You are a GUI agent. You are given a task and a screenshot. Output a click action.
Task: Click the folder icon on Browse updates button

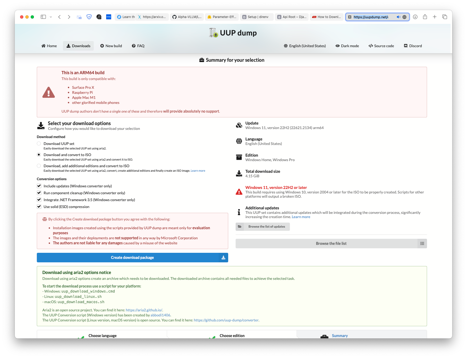(240, 227)
